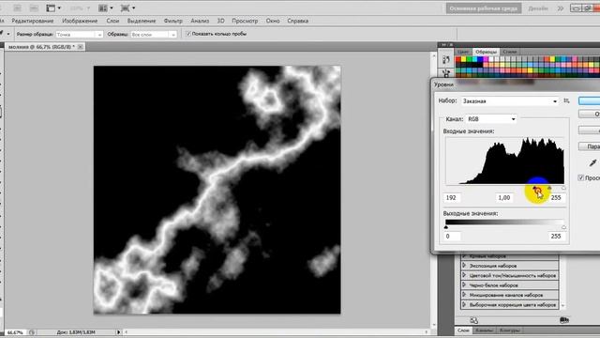The image size is (600, 338).
Task: Click the output black level slider handle
Action: click(x=446, y=227)
